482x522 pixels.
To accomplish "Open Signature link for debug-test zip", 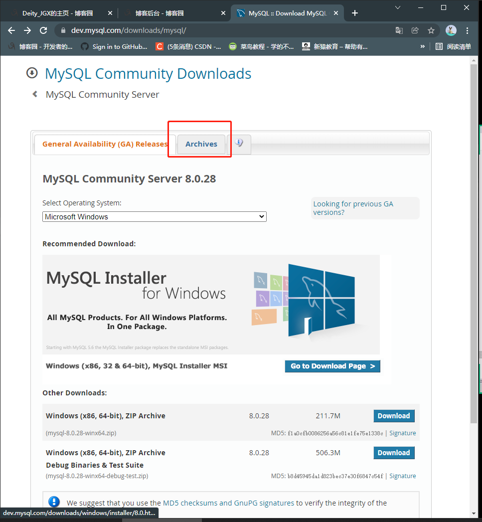I will click(402, 476).
